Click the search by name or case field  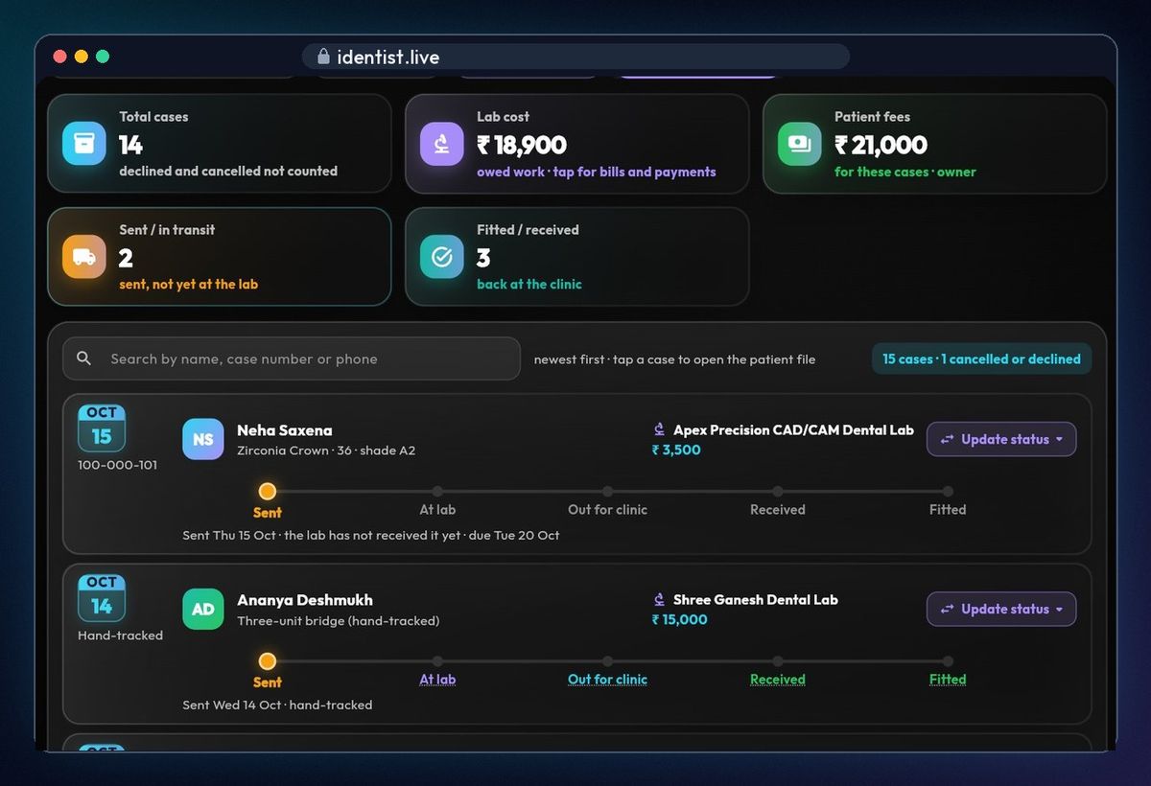tap(292, 358)
